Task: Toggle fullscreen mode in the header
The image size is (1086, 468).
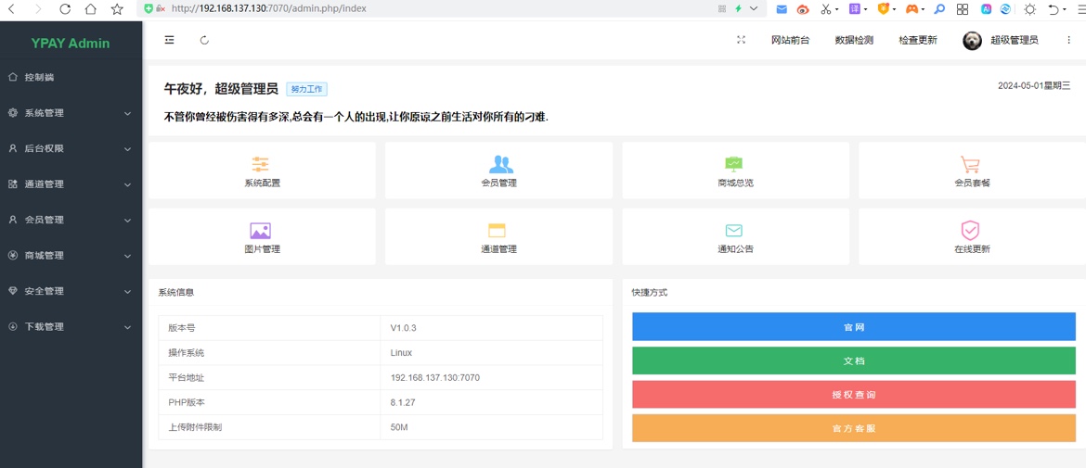Action: 741,40
